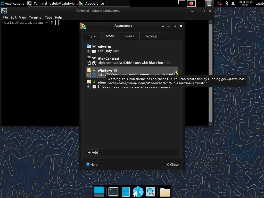Click the terminal command prompt line
This screenshot has height=198, width=264.
30,23
